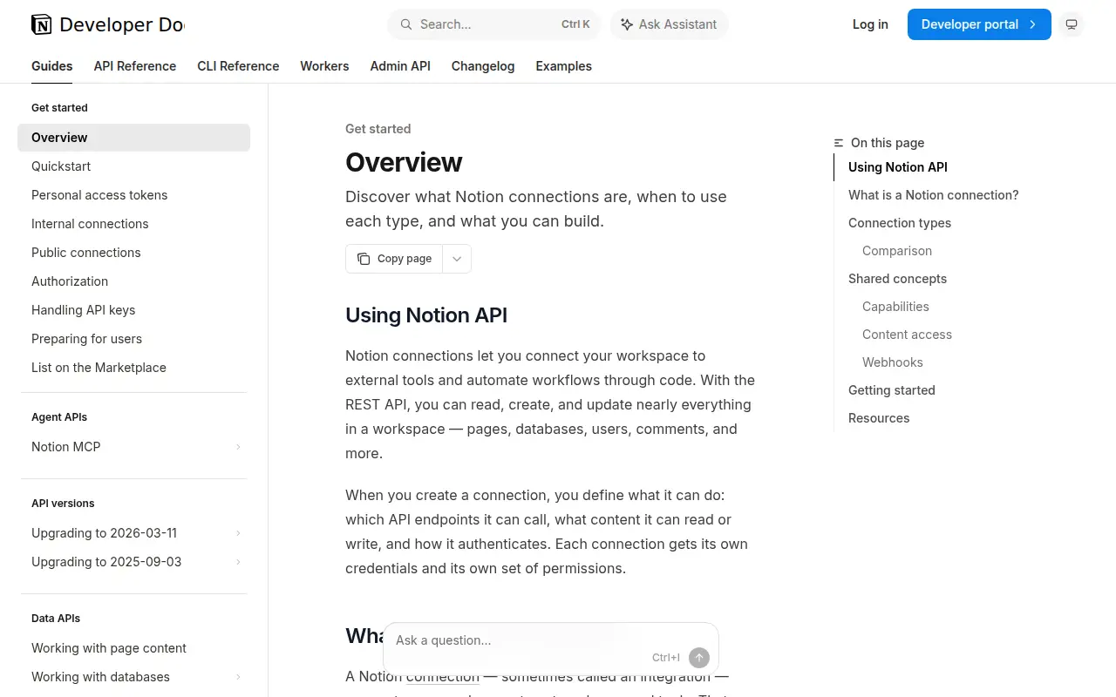Click the underlined connection link

[x=443, y=677]
